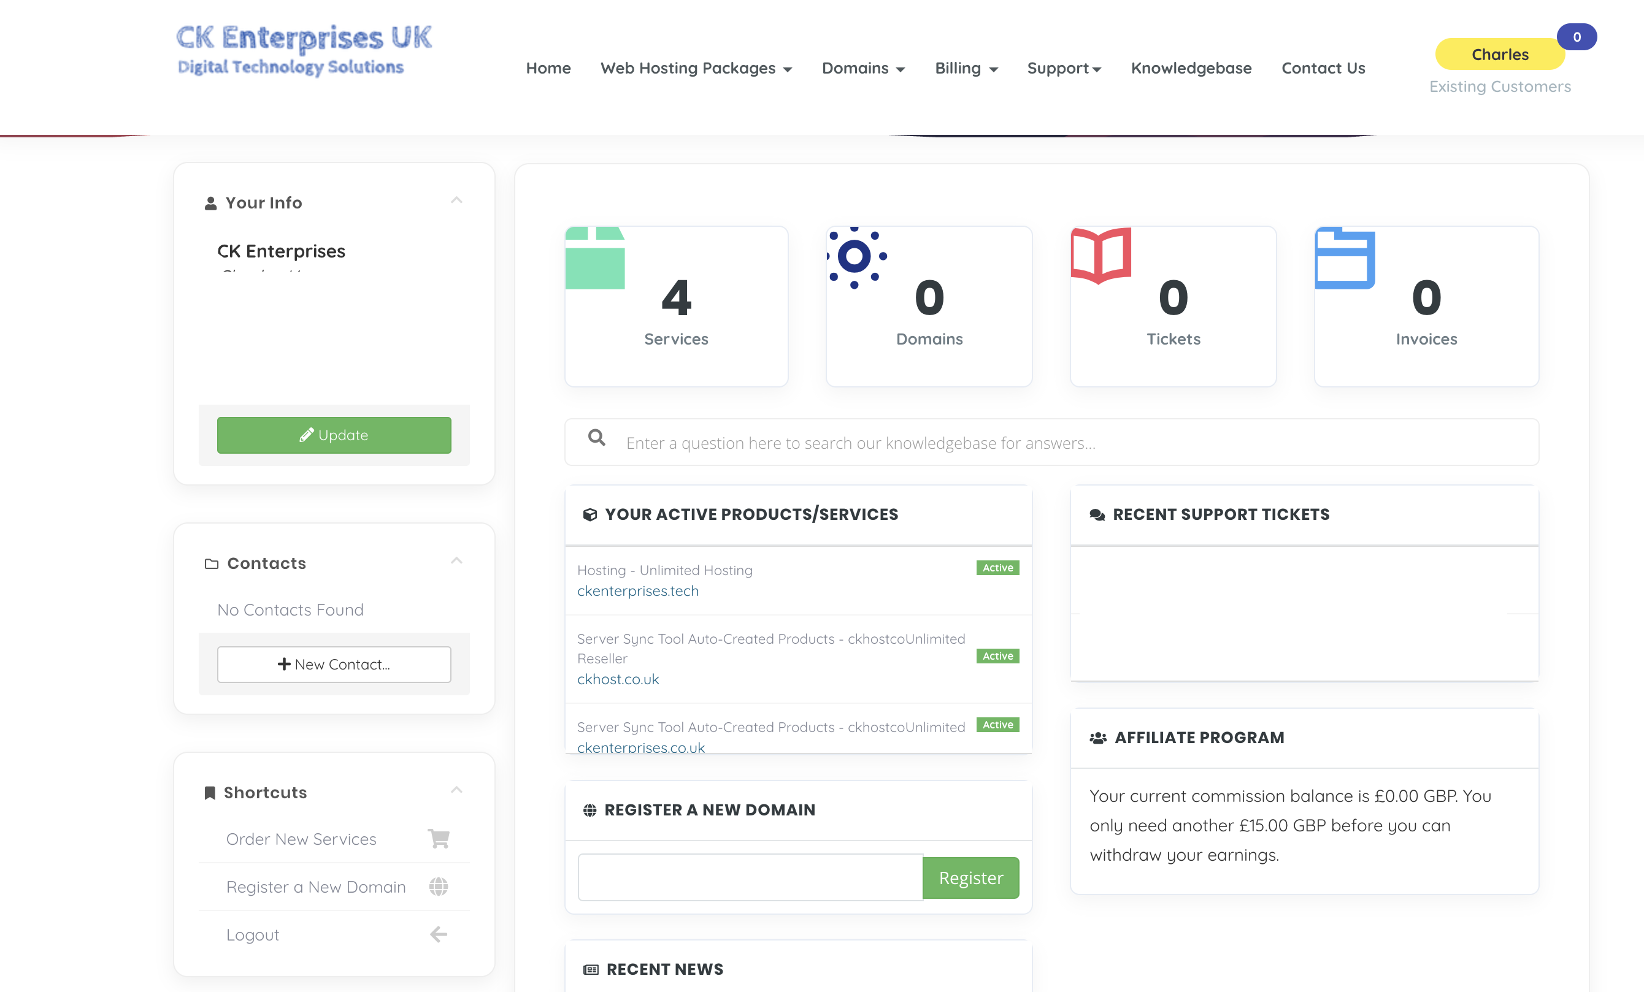This screenshot has width=1644, height=992.
Task: Click the cube icon by Your Active Products/Services
Action: 589,514
